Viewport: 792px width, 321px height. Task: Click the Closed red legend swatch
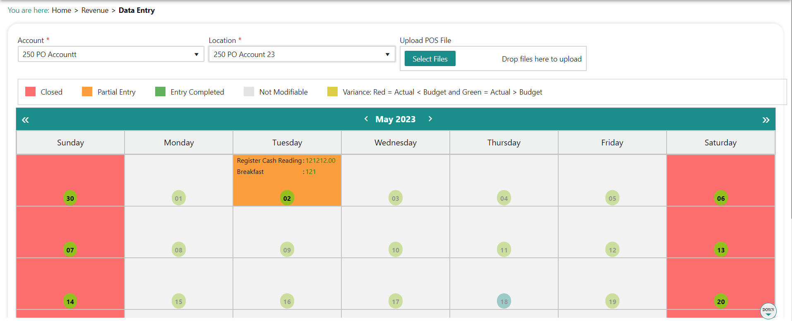coord(30,92)
